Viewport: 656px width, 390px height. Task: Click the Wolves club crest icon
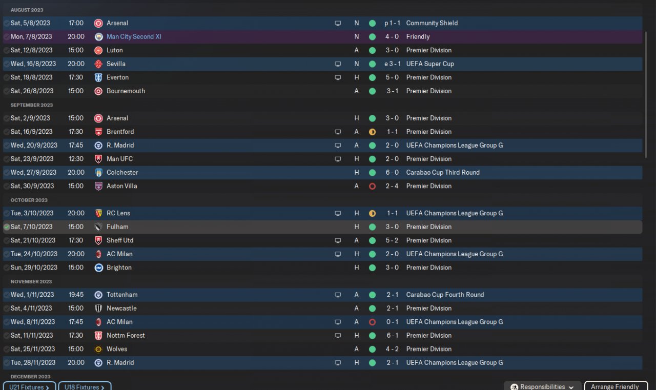[98, 349]
